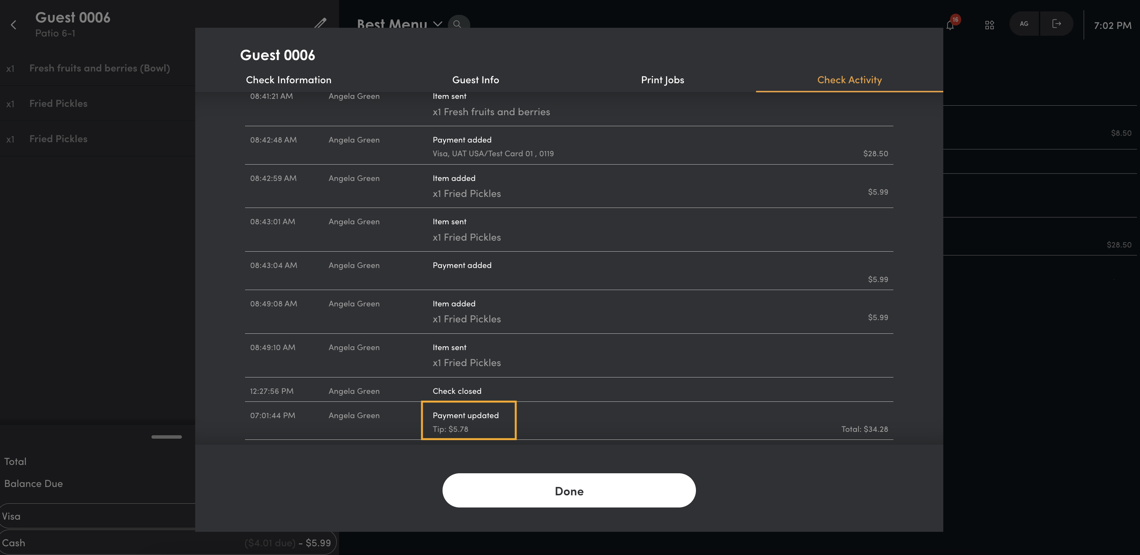Click the AG user avatar

coord(1024,24)
